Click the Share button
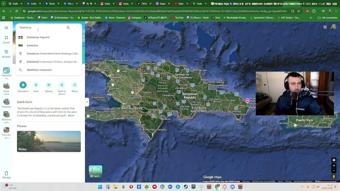The height and width of the screenshot is (191, 340). pos(75,87)
